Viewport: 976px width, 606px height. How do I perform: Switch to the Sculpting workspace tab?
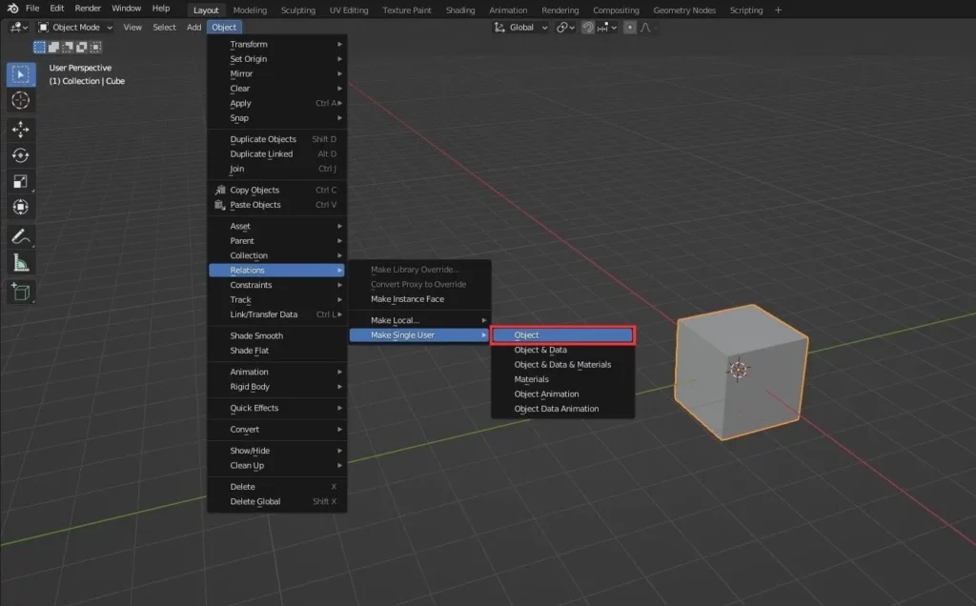click(x=298, y=10)
